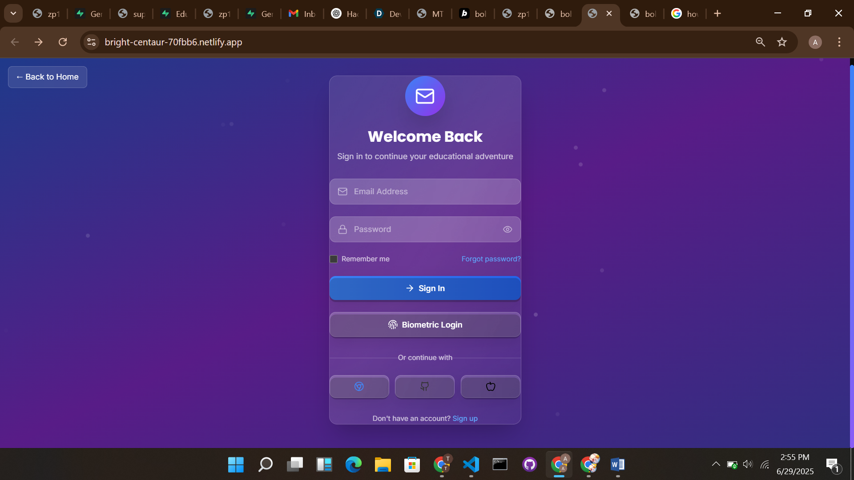Switch to the Gmail Inbox tab
Viewport: 854px width, 480px height.
302,14
